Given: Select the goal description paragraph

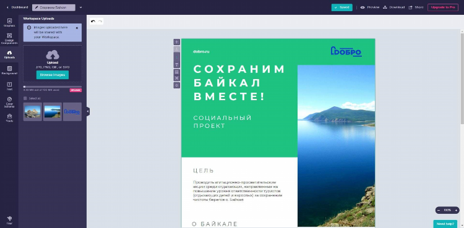Looking at the screenshot, I should (238, 191).
